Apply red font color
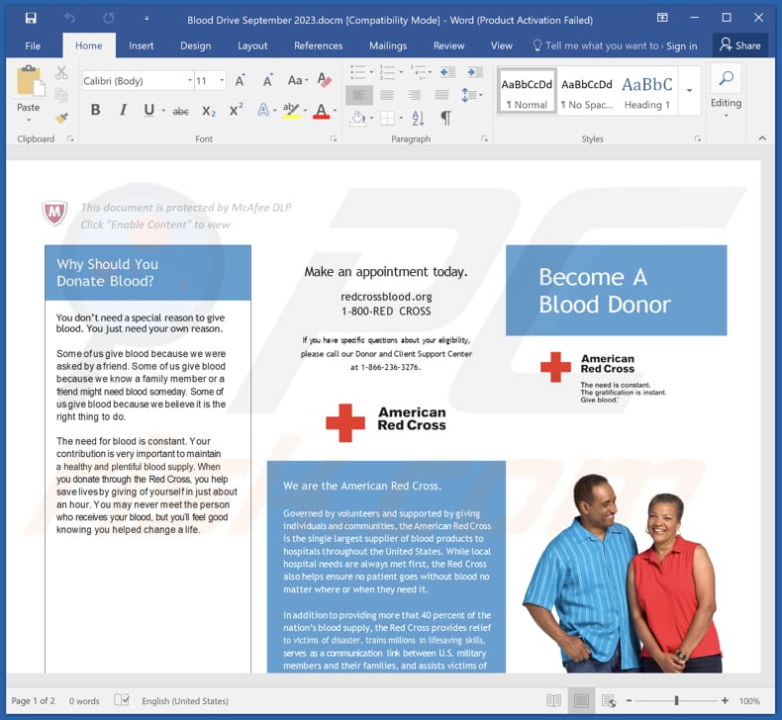This screenshot has height=720, width=782. (321, 110)
